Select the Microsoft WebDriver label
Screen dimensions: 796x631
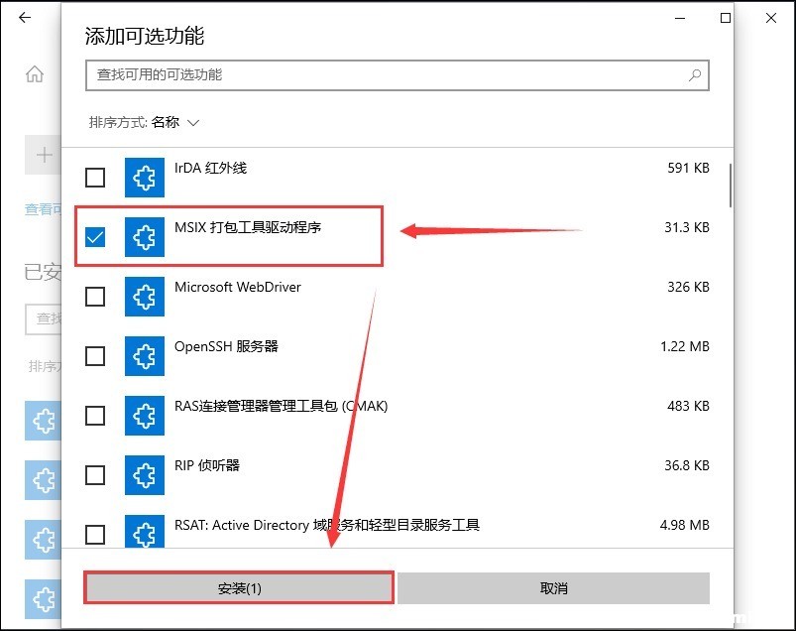click(238, 287)
